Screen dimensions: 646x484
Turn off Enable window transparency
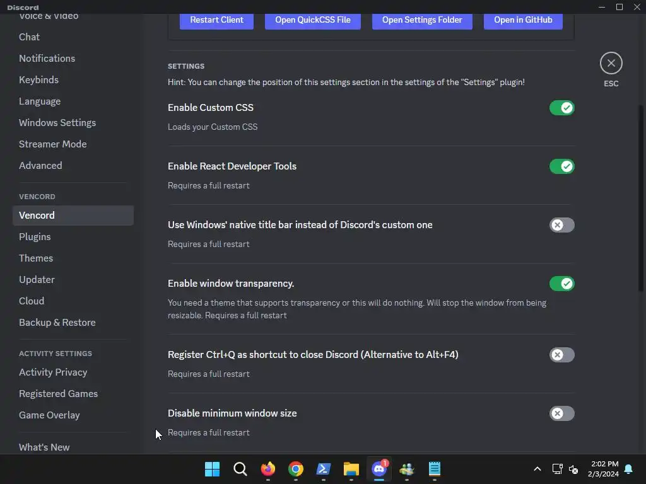561,284
